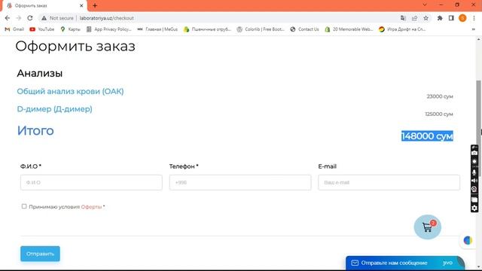Open the Contact Us bookmark

(x=304, y=29)
